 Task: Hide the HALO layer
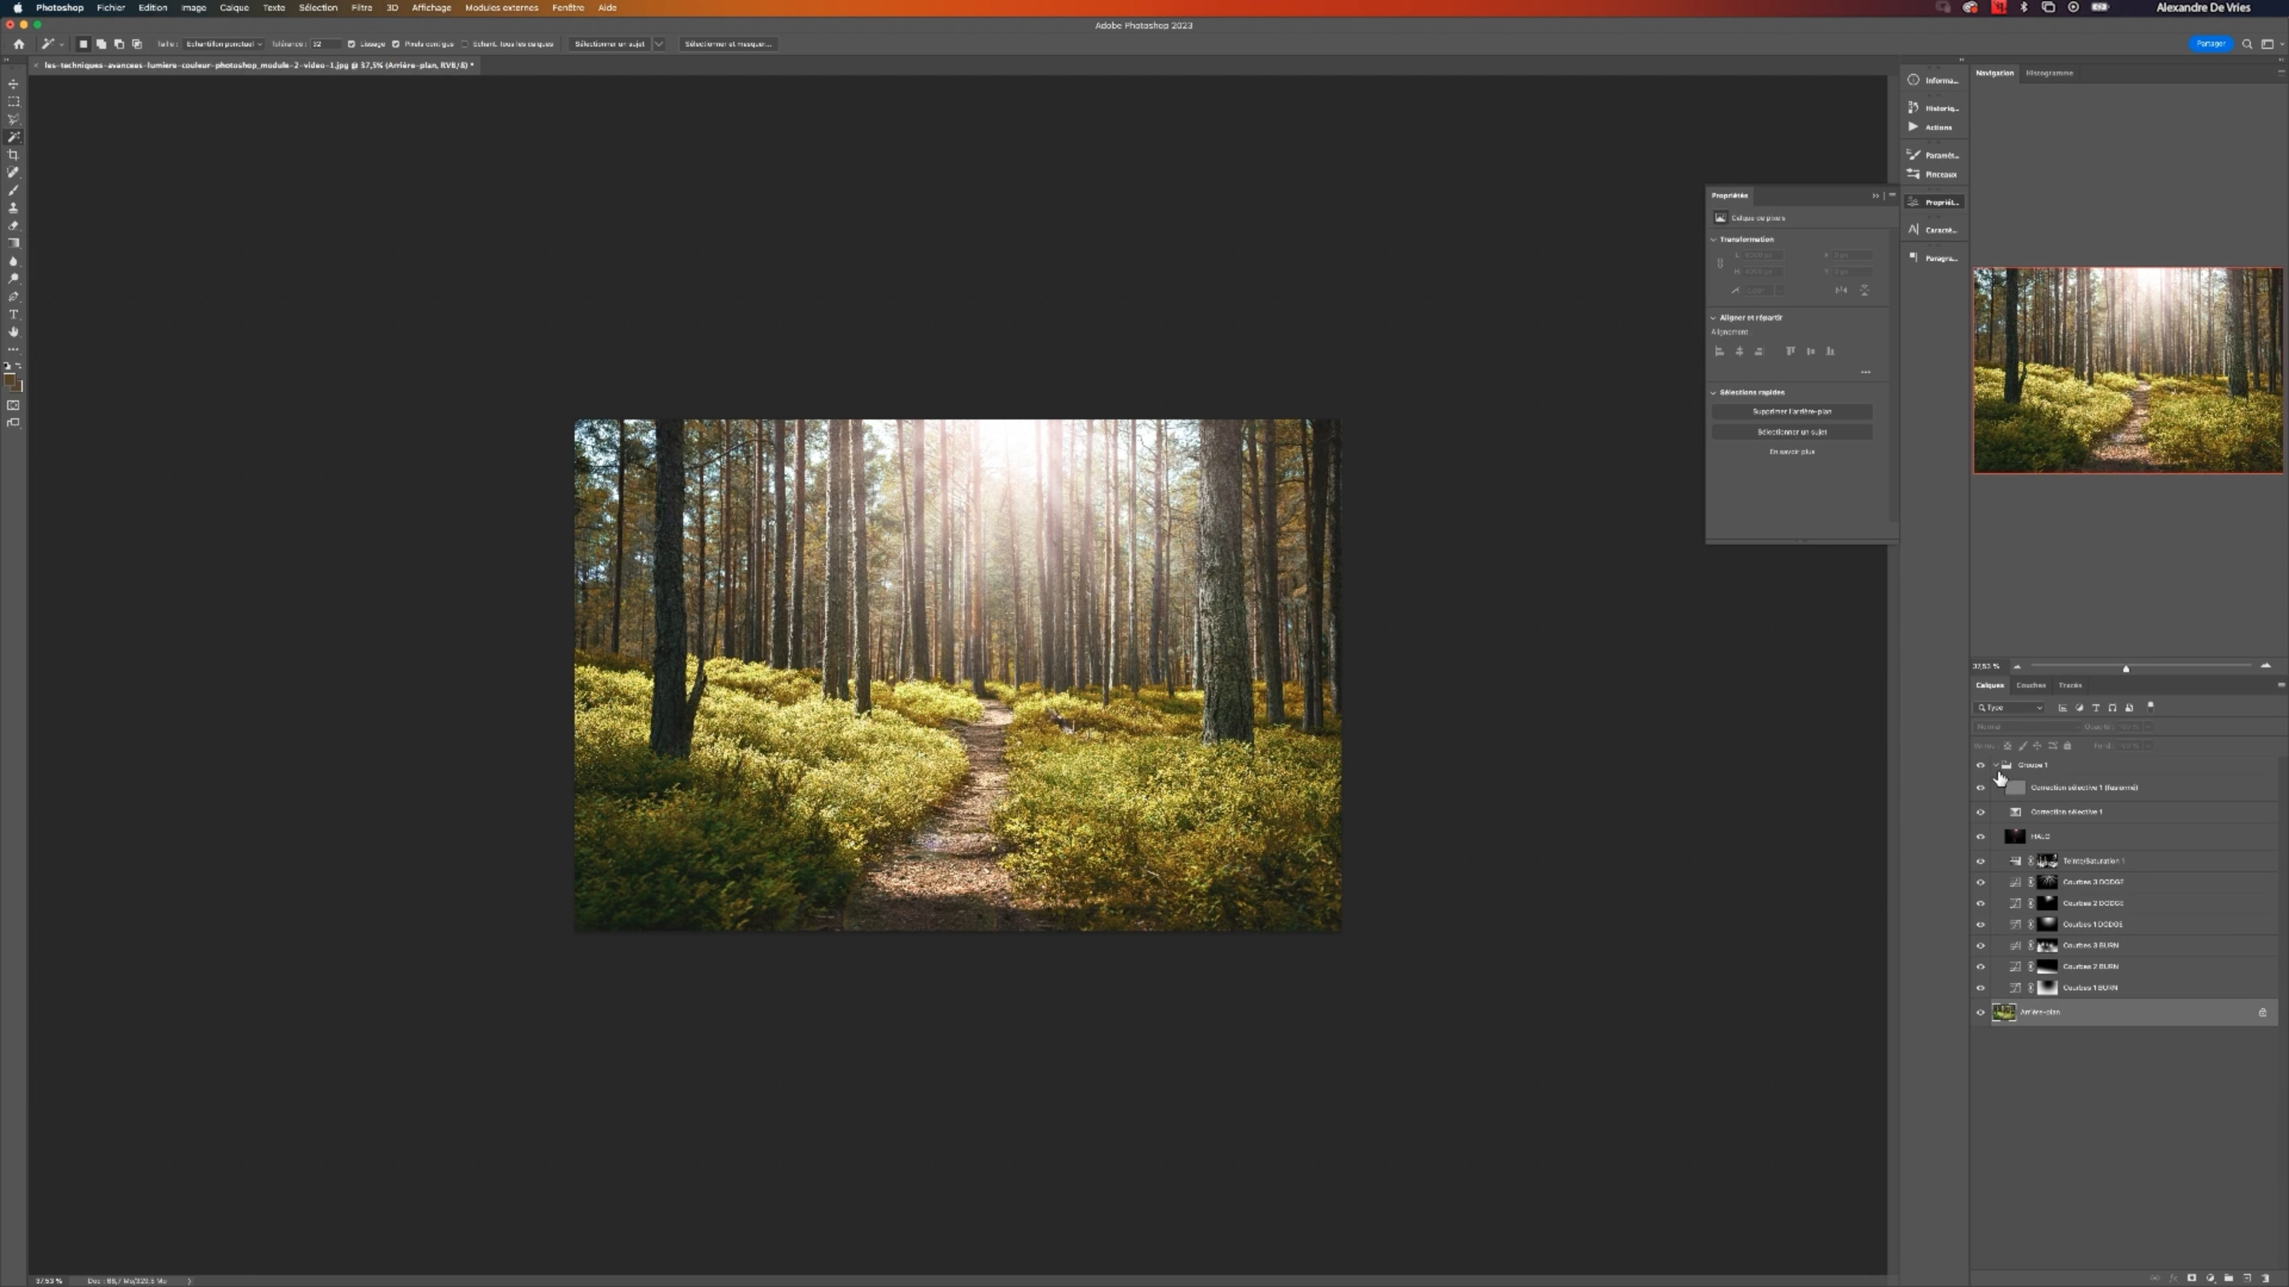point(1980,836)
